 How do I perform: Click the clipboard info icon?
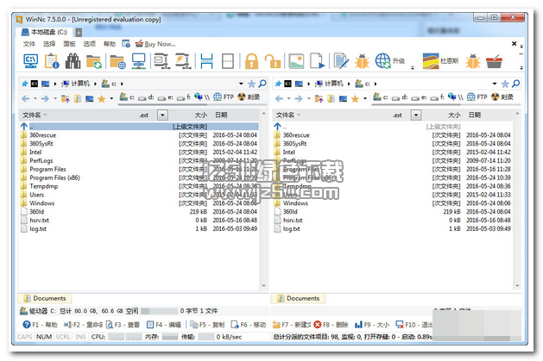(52, 61)
